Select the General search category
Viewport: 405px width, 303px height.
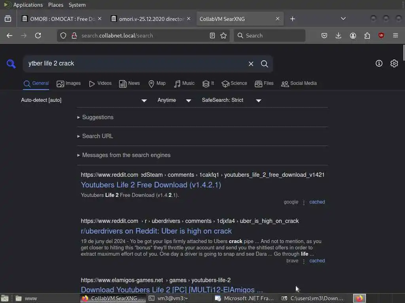click(x=36, y=84)
